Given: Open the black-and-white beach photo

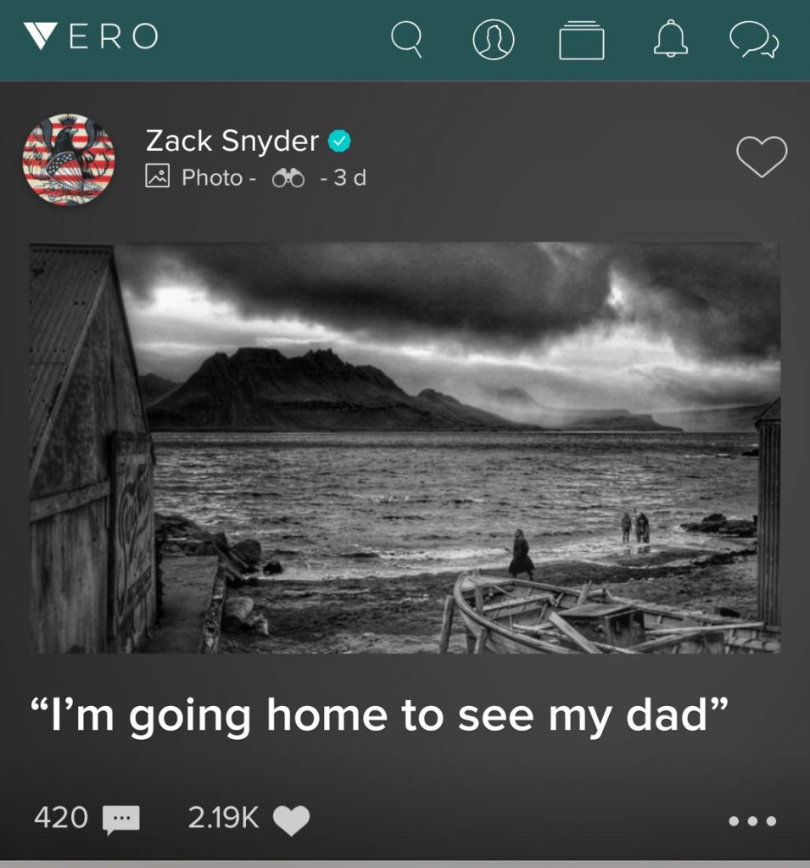Looking at the screenshot, I should coord(405,448).
